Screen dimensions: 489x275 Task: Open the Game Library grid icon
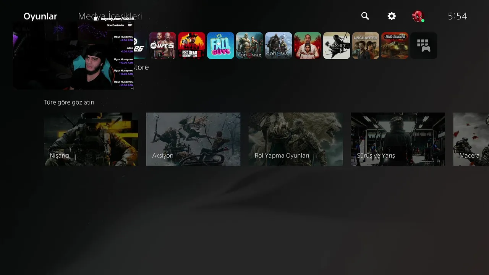click(x=424, y=45)
